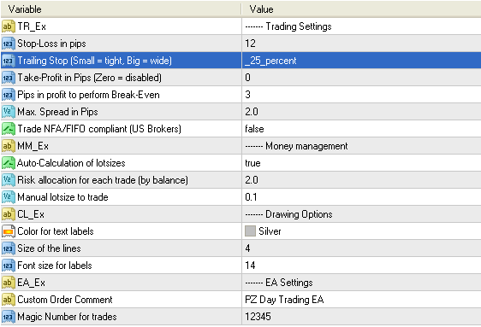Viewport: 481px width, 327px height.
Task: Edit the PZ Day Trading EA comment value
Action: pyautogui.click(x=361, y=300)
